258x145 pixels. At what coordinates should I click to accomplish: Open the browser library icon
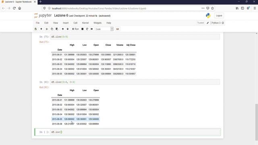tap(237, 8)
